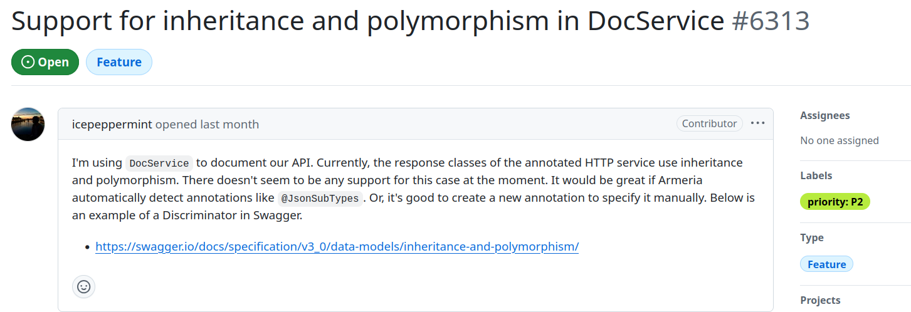This screenshot has height=312, width=911.
Task: Click icepeppermint's avatar picture
Action: (x=28, y=124)
